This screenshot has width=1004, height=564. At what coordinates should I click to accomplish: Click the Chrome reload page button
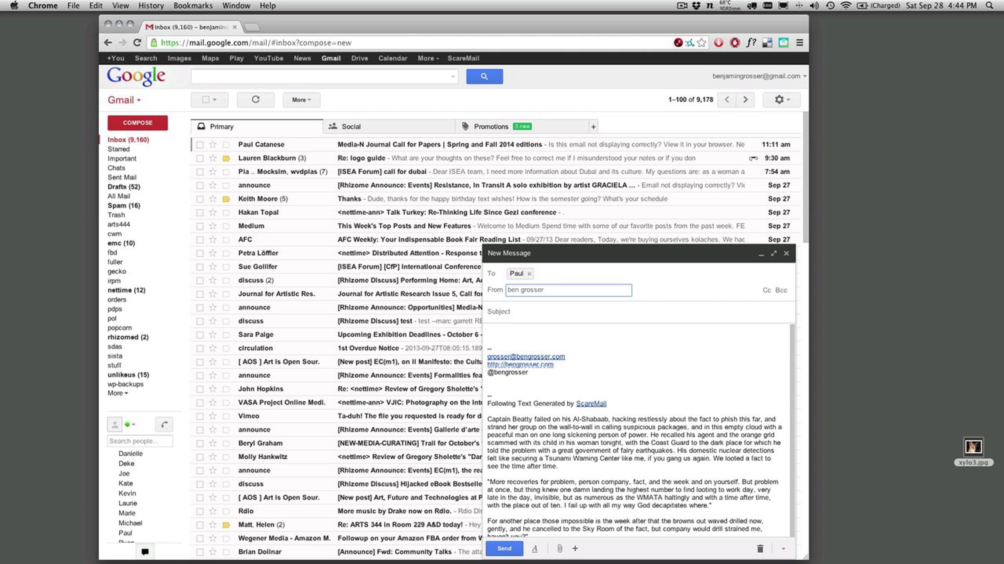137,43
